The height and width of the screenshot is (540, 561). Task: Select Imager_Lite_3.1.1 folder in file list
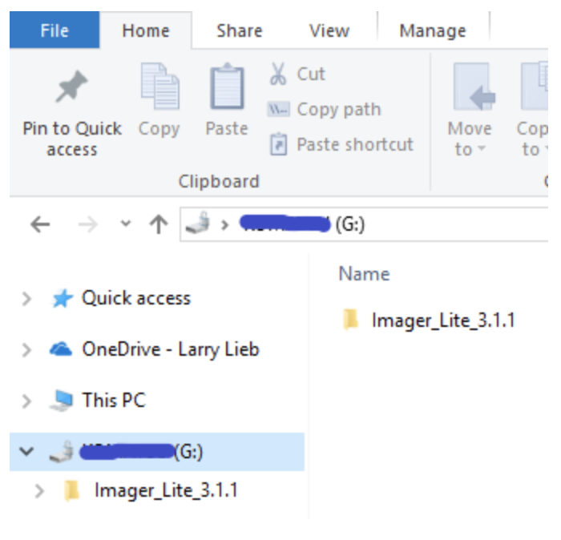442,321
